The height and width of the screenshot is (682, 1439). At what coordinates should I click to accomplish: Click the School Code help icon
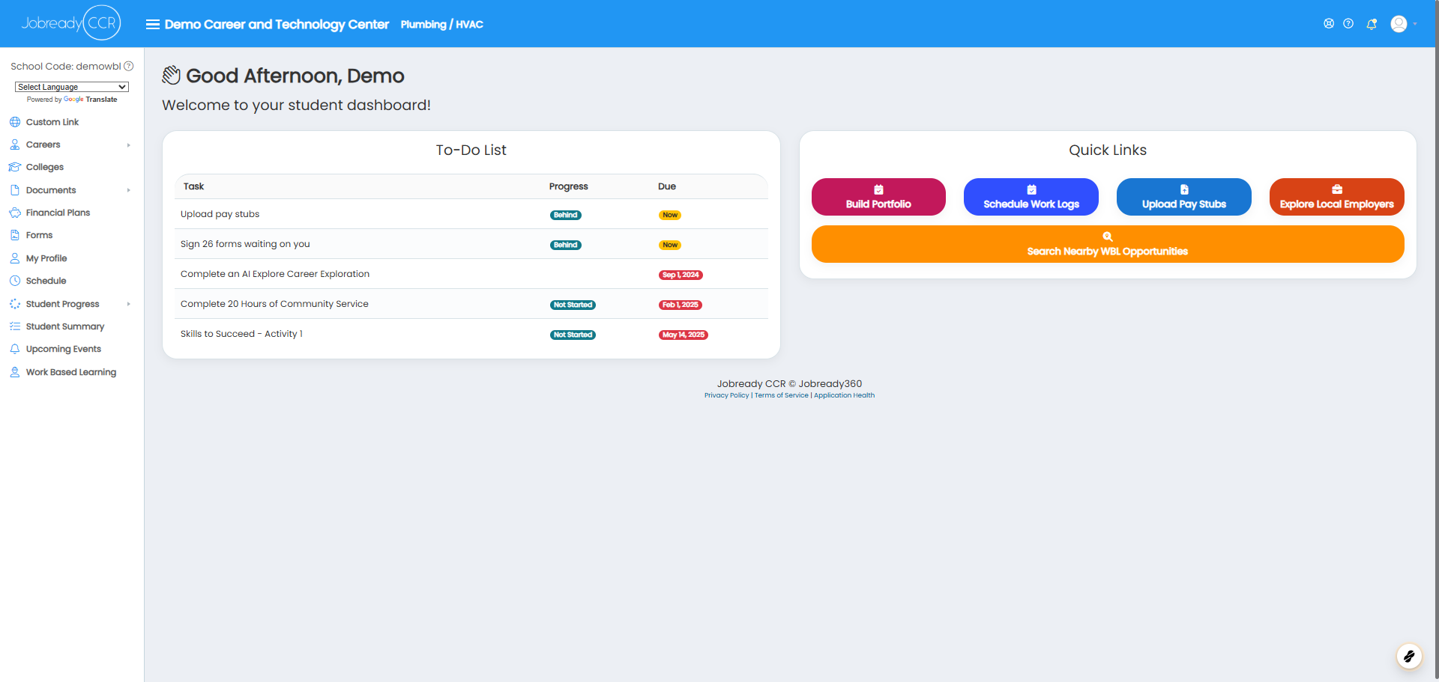(129, 66)
